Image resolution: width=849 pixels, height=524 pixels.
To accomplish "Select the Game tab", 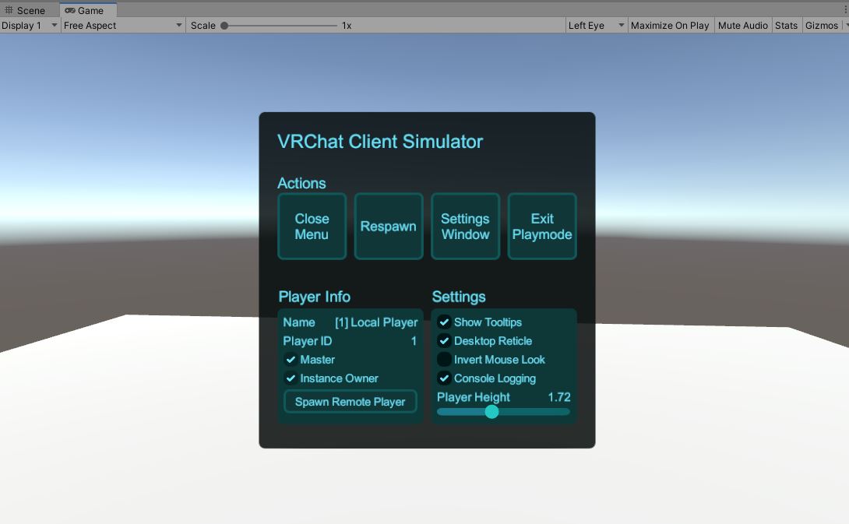I will (x=88, y=10).
